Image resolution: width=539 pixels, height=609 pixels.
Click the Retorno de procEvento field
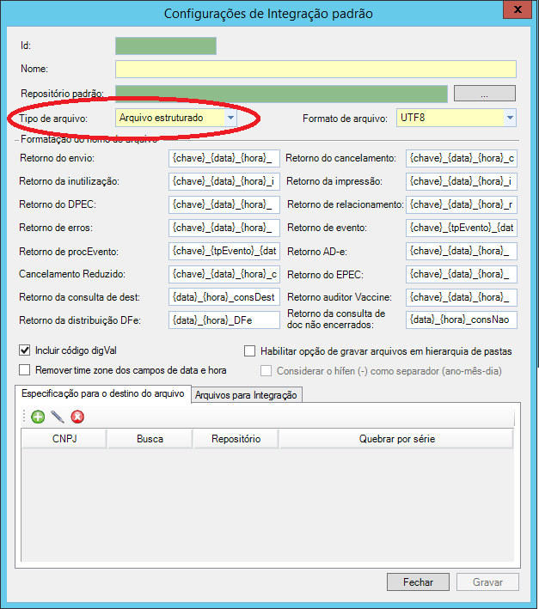[224, 251]
